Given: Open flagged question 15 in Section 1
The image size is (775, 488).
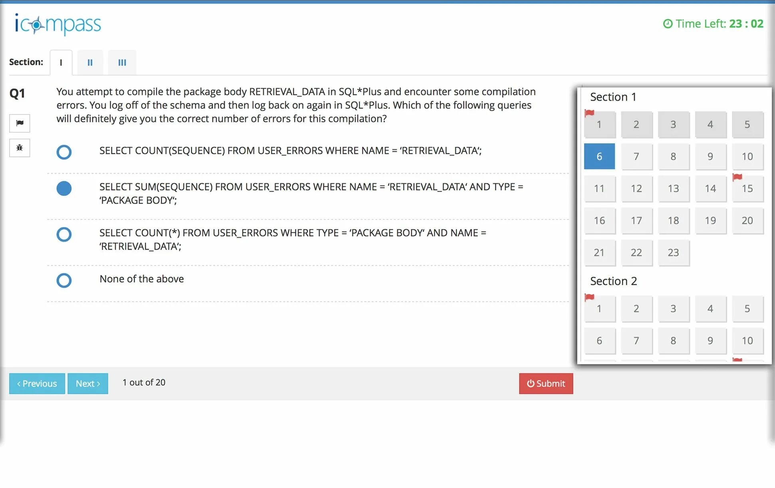Looking at the screenshot, I should (x=747, y=188).
